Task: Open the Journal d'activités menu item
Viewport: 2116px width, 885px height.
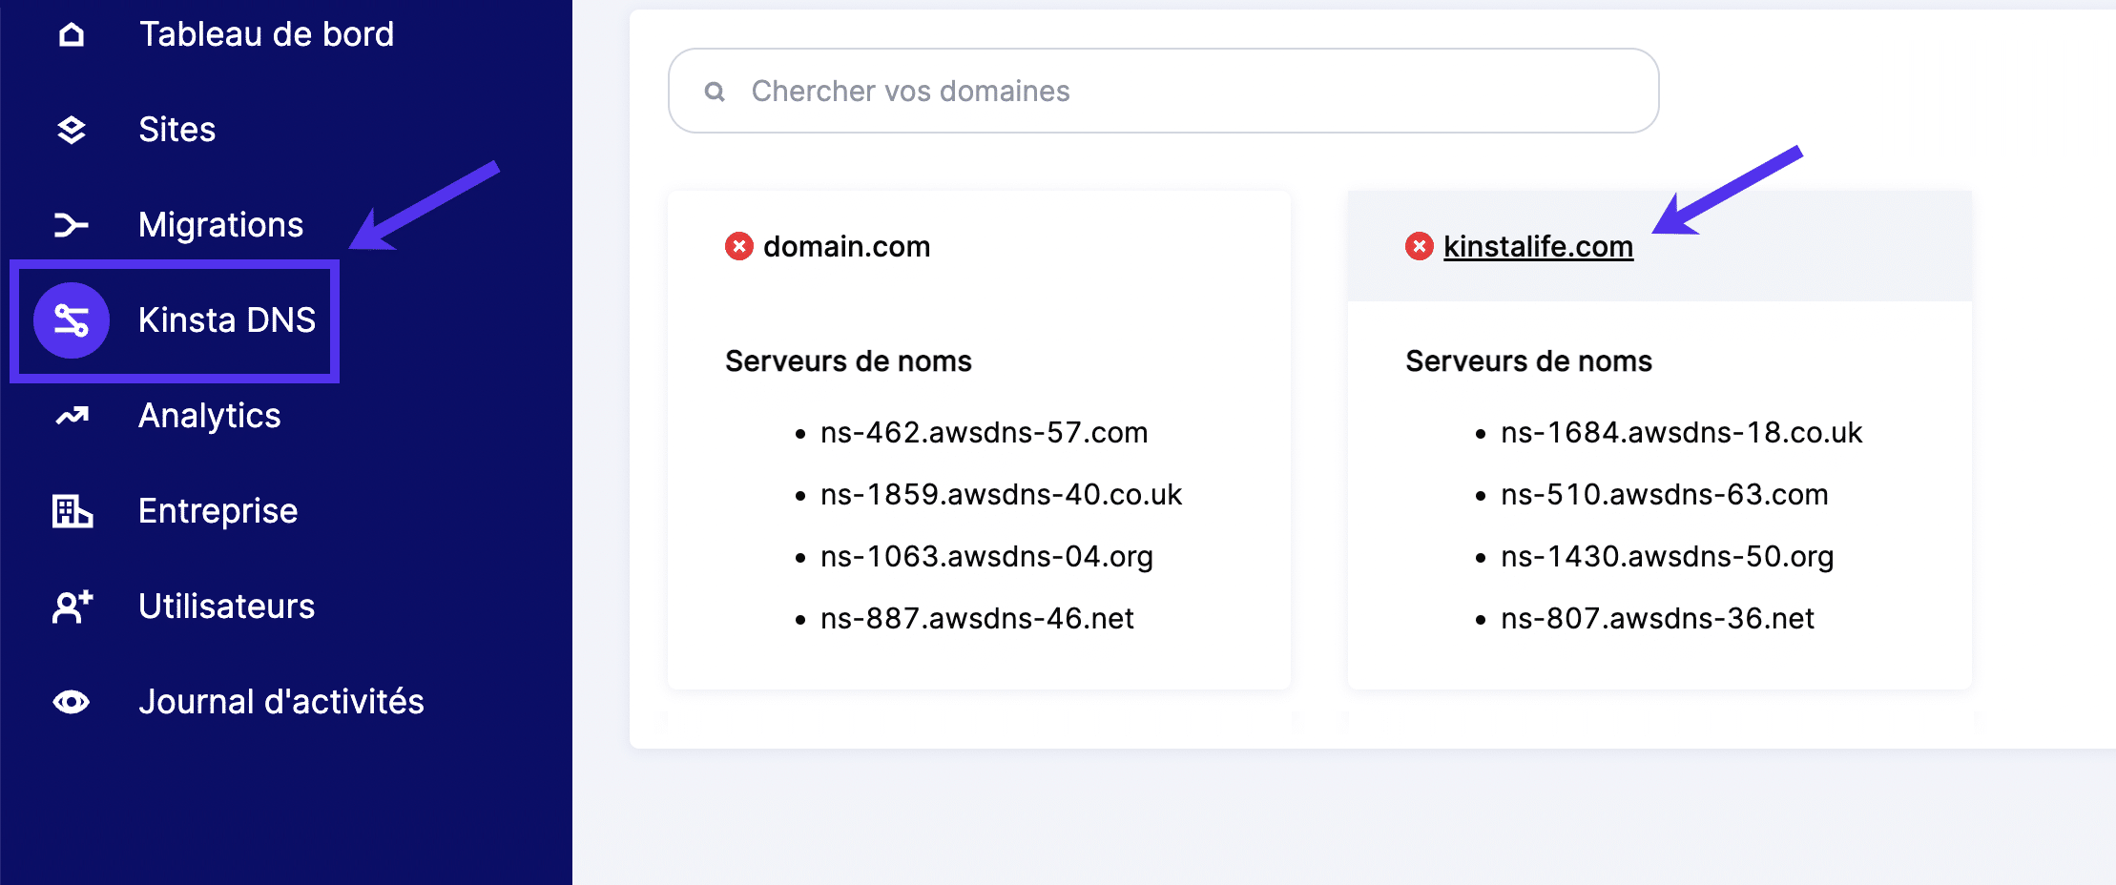Action: click(x=281, y=702)
